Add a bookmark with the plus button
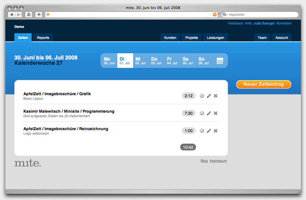 pos(39,15)
